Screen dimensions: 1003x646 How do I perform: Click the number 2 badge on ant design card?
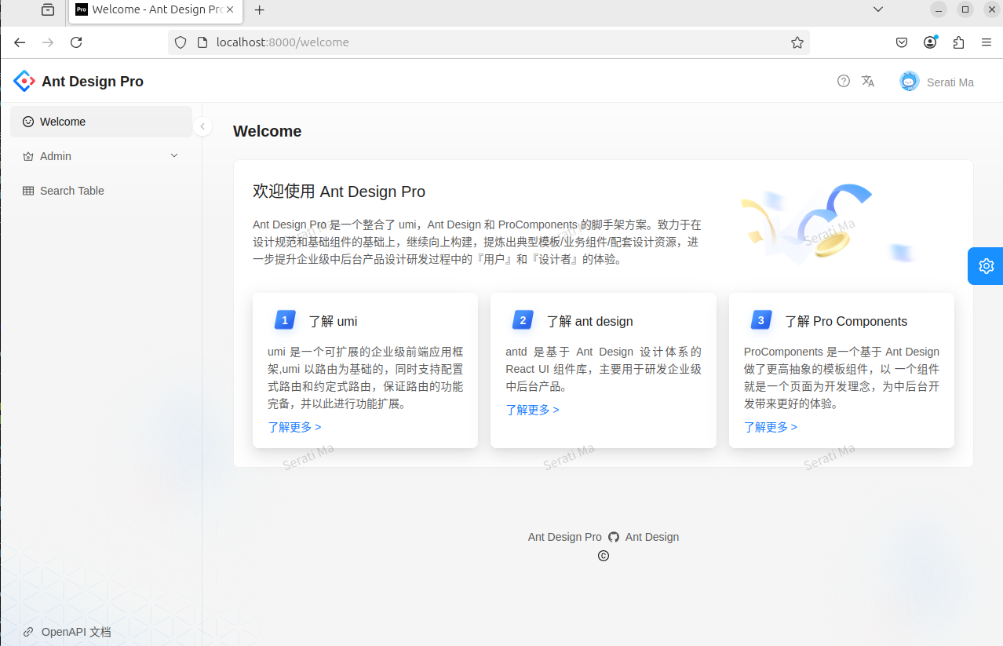(x=523, y=320)
